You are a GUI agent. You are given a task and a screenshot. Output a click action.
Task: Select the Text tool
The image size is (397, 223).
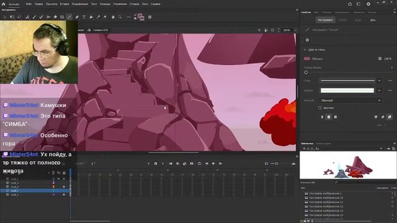[x=84, y=17]
